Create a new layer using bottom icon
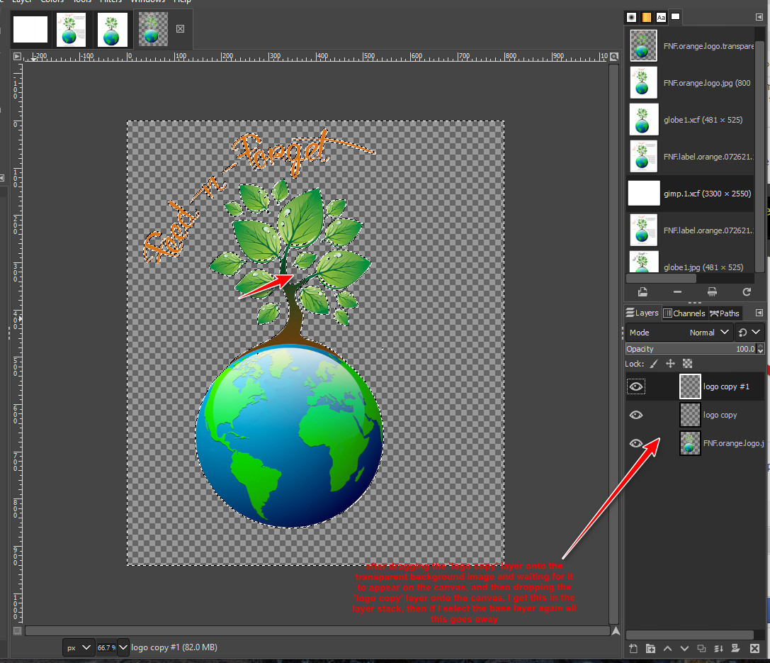Image resolution: width=770 pixels, height=663 pixels. [634, 648]
